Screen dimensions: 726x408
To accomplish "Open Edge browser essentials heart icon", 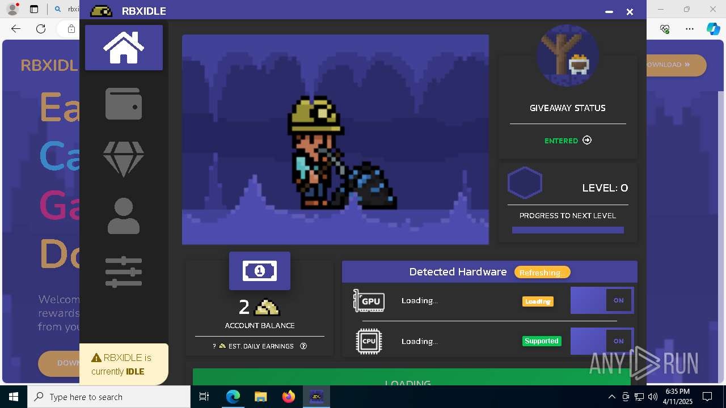I will tap(665, 29).
